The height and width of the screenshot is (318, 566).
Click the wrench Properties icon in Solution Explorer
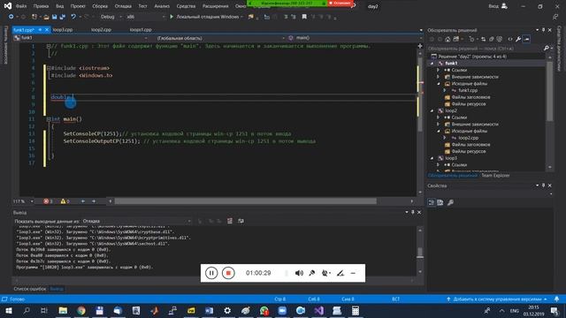[518, 39]
